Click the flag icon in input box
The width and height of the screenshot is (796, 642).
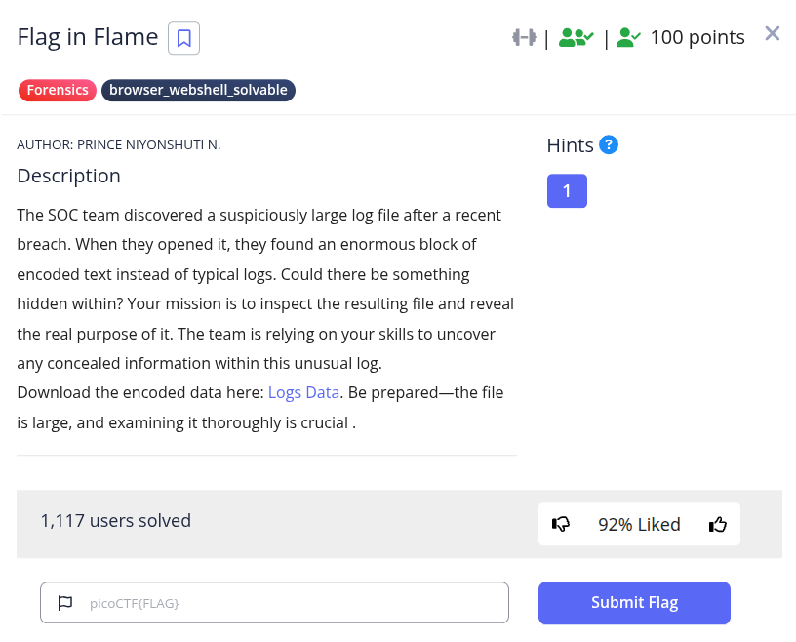click(65, 603)
